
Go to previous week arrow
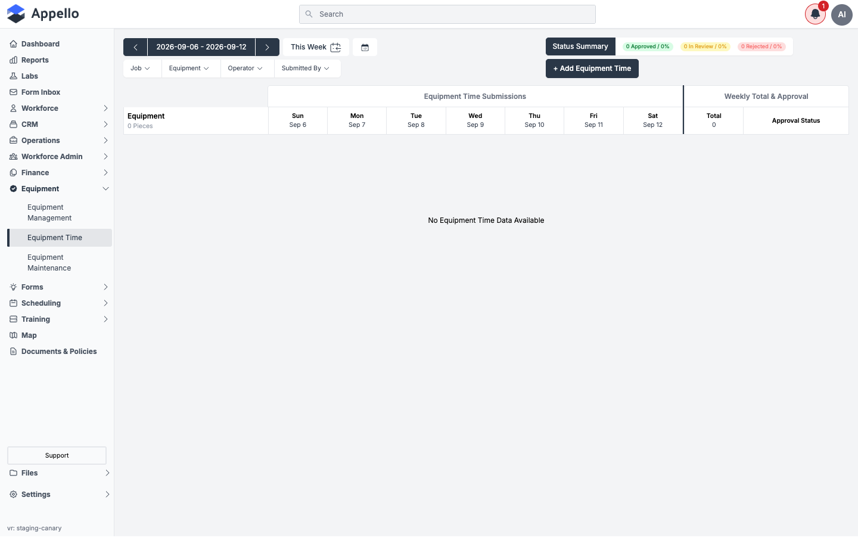tap(135, 47)
